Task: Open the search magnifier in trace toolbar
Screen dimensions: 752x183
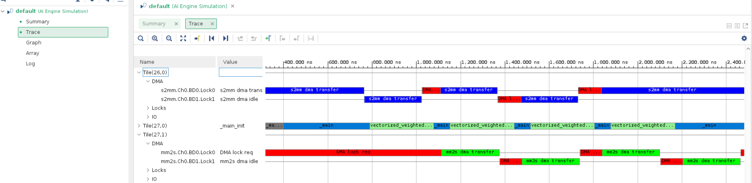Action: [141, 38]
